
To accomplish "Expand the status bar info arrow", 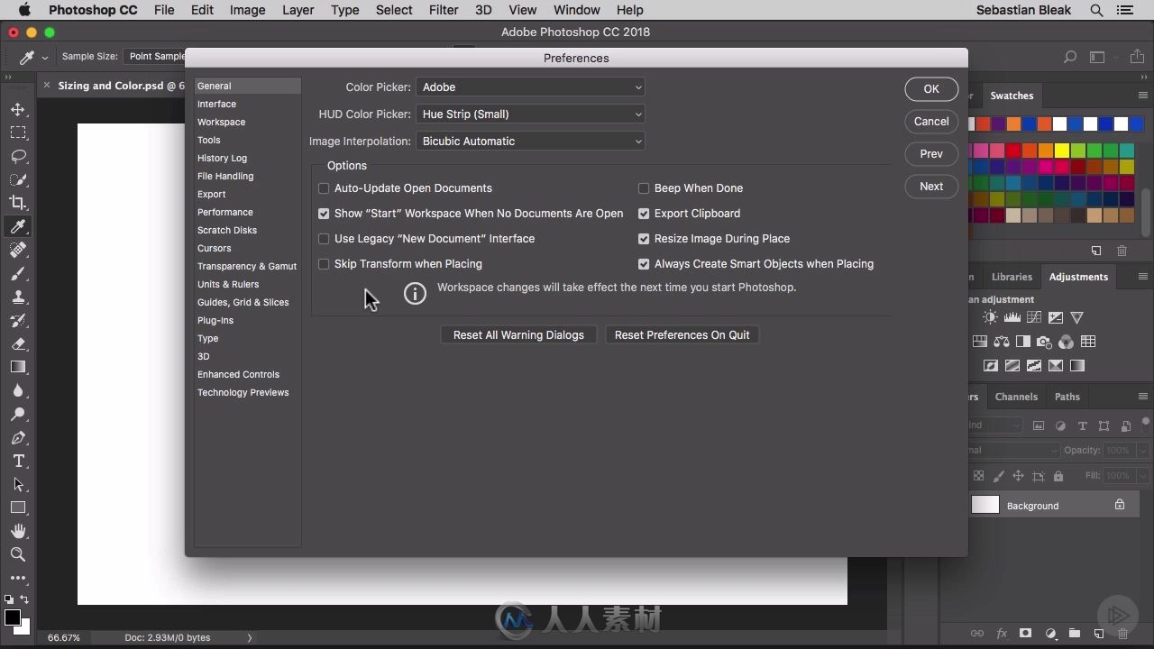I will click(250, 638).
